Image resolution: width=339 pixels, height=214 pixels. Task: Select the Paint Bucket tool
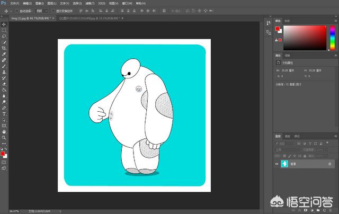point(4,90)
